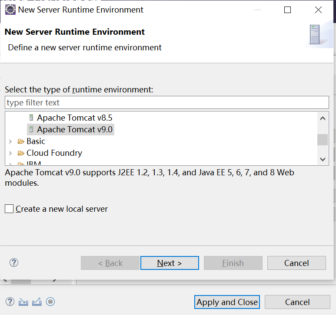Cancel the New Server Runtime wizard

(296, 263)
